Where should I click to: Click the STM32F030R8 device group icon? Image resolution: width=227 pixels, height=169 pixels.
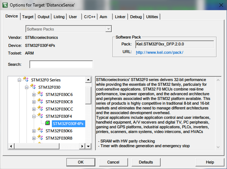(40, 137)
